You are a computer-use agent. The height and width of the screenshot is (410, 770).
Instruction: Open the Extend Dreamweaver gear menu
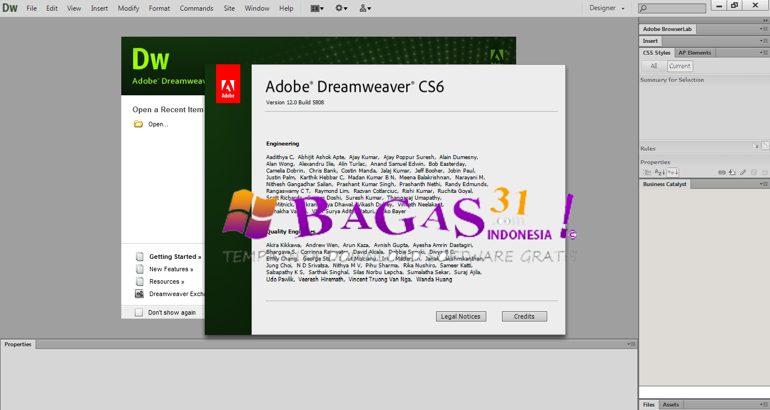(x=341, y=8)
